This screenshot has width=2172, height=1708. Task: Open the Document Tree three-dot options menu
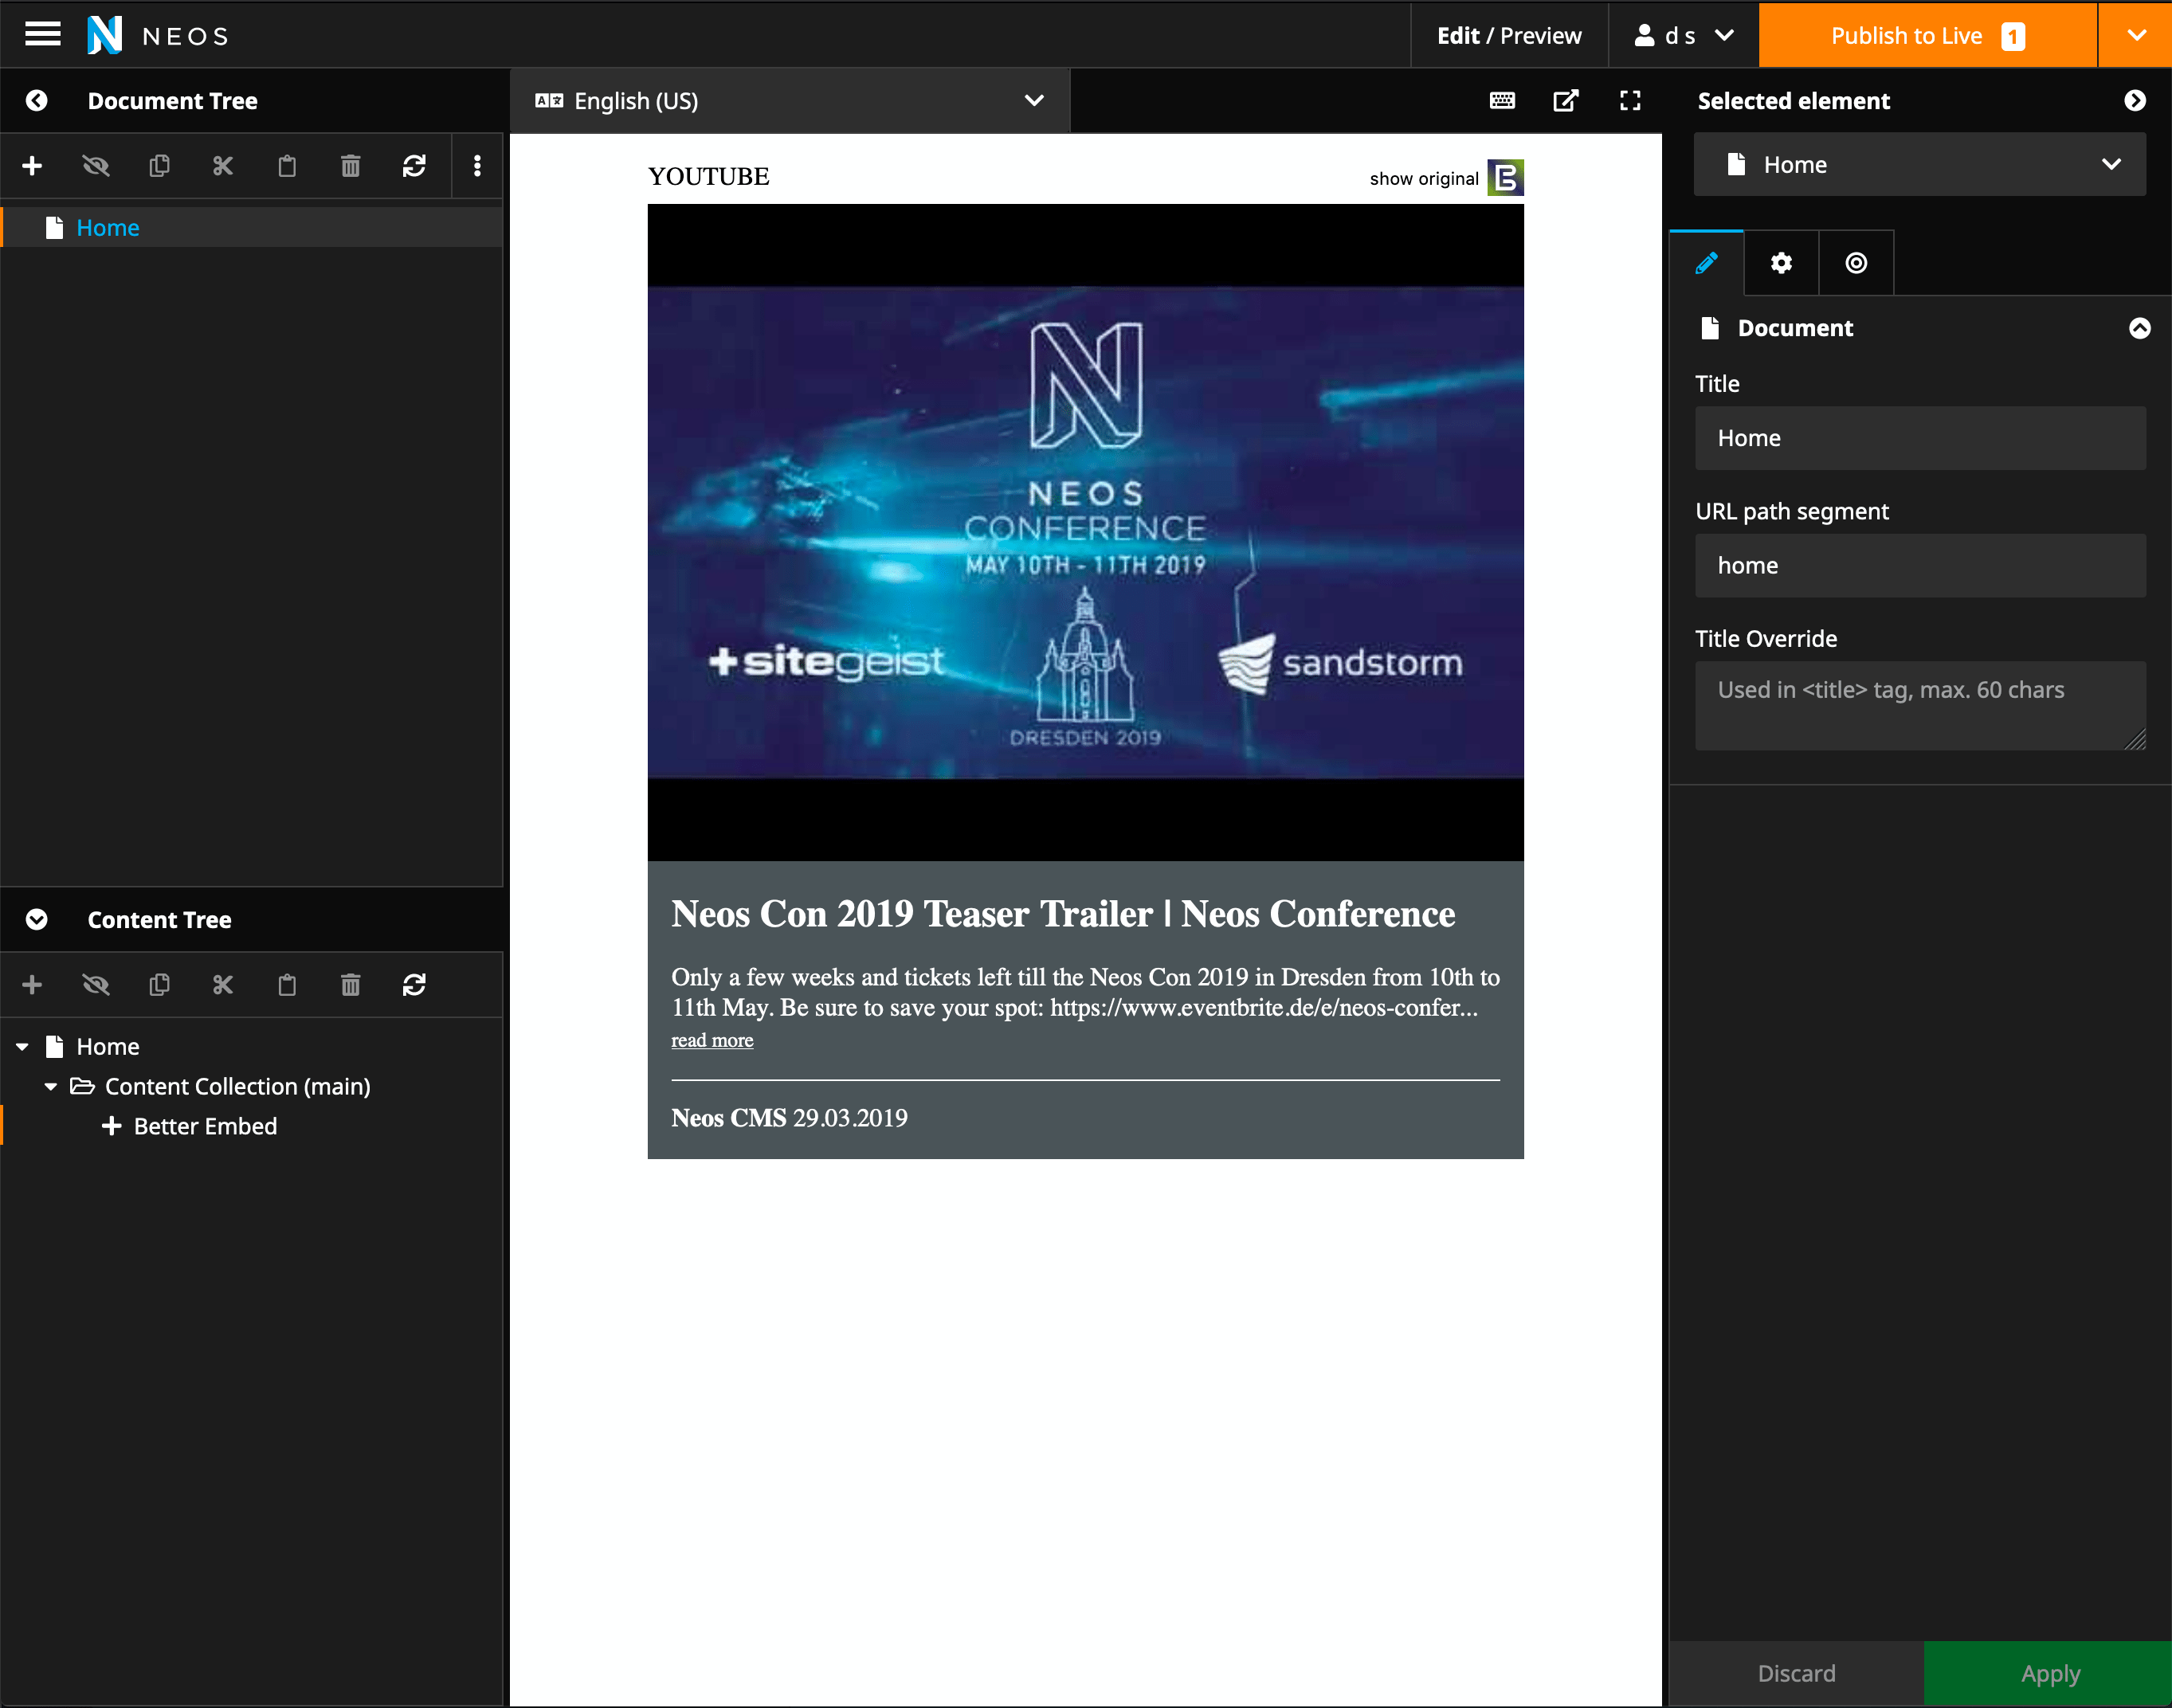click(477, 166)
